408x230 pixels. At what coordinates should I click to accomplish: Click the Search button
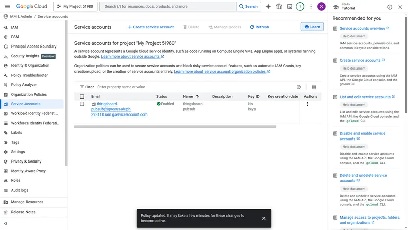pyautogui.click(x=248, y=6)
